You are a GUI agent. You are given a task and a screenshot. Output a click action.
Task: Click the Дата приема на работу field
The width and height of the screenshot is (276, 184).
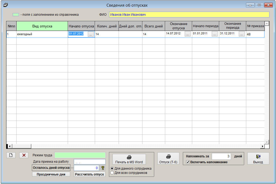[x=89, y=162]
